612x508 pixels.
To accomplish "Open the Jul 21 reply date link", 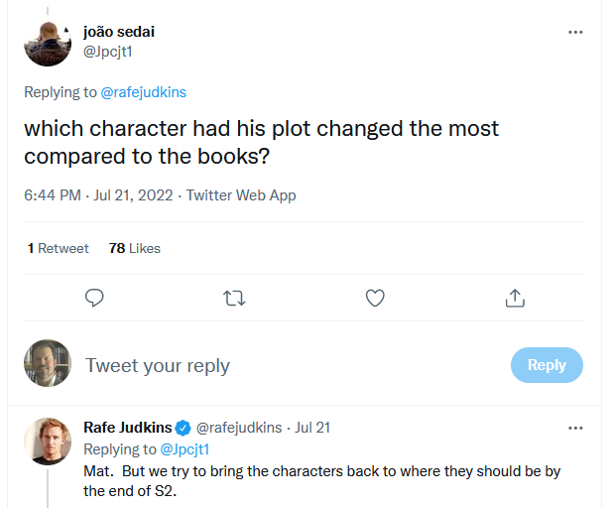I will coord(312,429).
